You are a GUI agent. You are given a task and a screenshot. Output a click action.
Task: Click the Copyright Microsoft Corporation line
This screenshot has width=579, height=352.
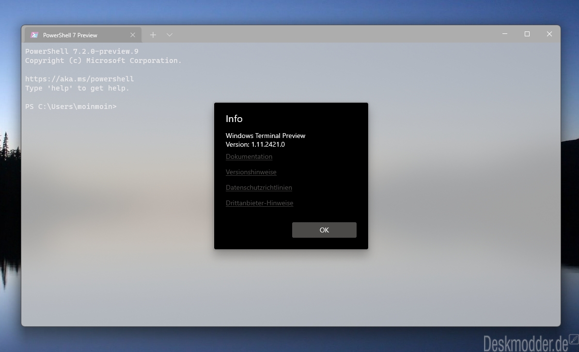click(103, 61)
